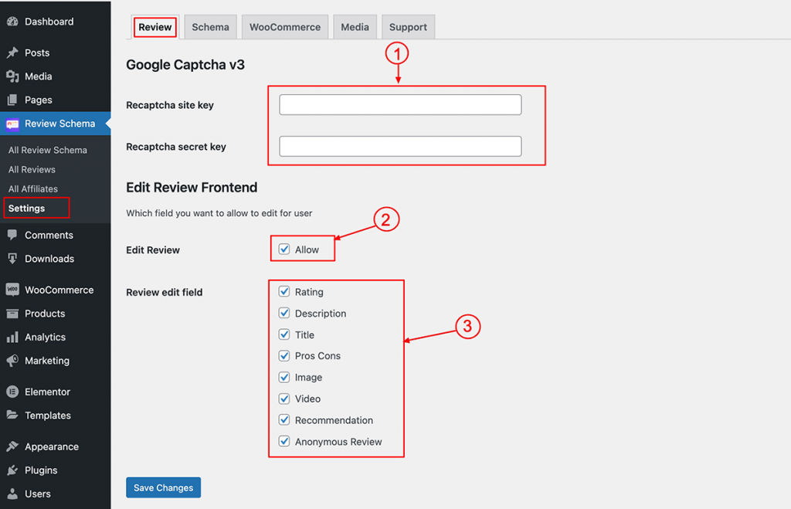This screenshot has height=509, width=791.
Task: Toggle the Image checkbox
Action: tap(284, 378)
